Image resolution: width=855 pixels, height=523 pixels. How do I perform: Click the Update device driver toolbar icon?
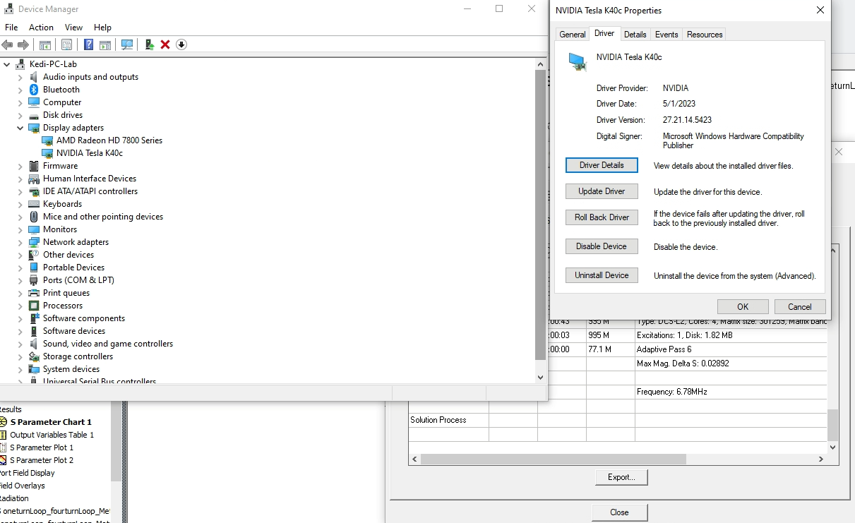pos(150,44)
